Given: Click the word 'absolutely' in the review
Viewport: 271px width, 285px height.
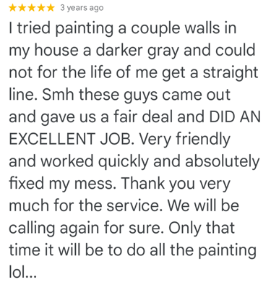Looking at the screenshot, I should pyautogui.click(x=223, y=161).
